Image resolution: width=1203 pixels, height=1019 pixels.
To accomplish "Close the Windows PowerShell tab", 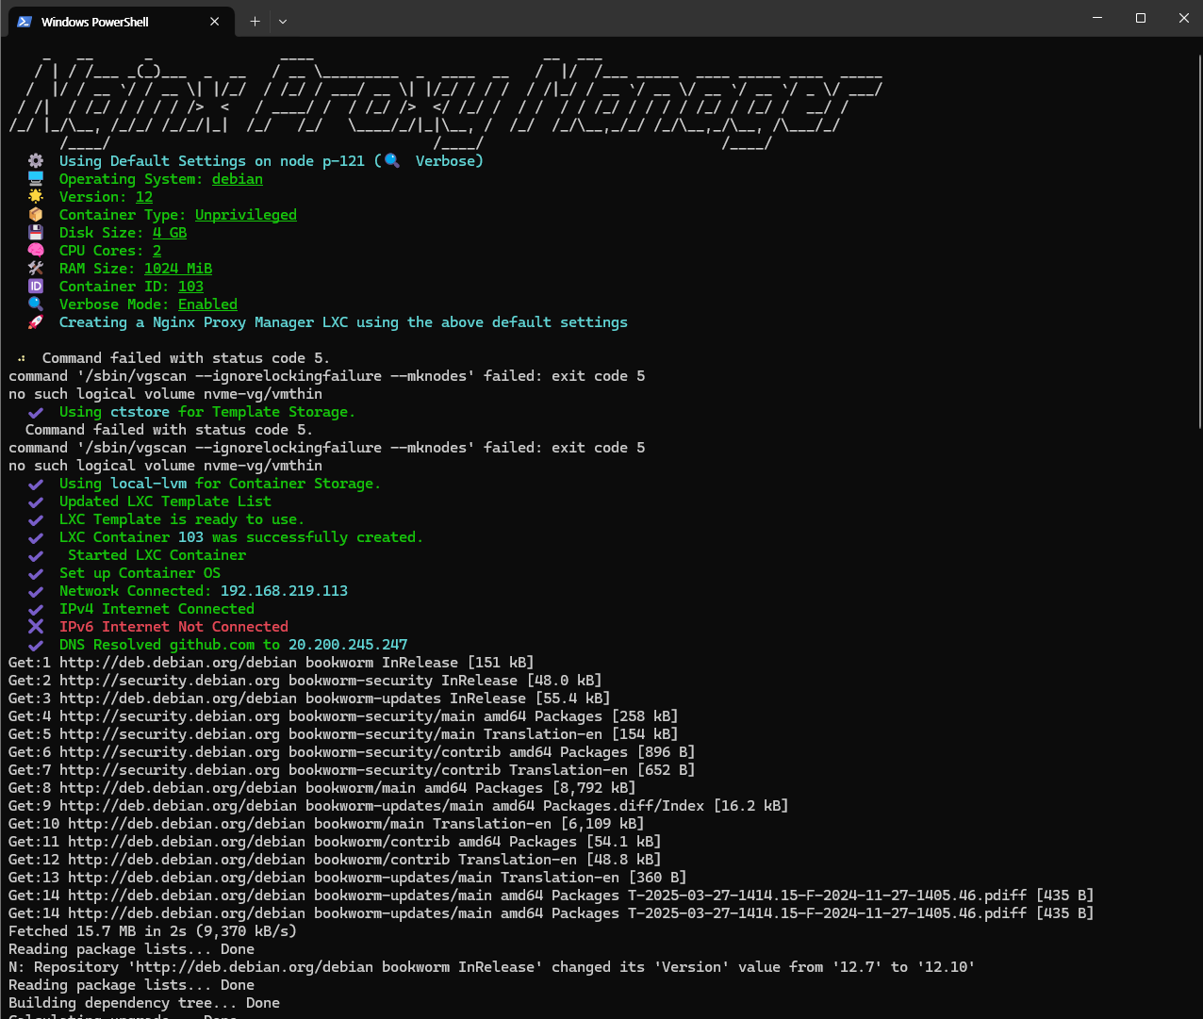I will [x=215, y=21].
